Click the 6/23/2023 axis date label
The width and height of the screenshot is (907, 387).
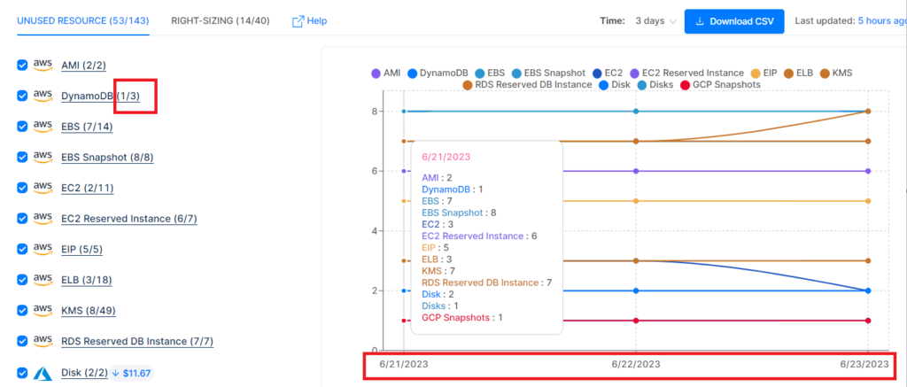(x=864, y=365)
